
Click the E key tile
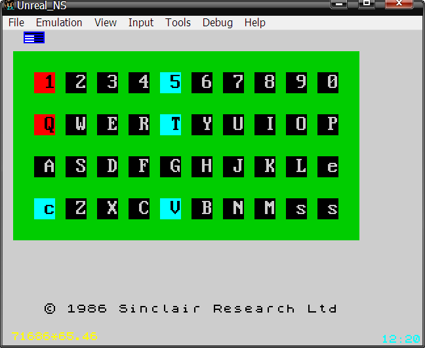click(x=108, y=125)
